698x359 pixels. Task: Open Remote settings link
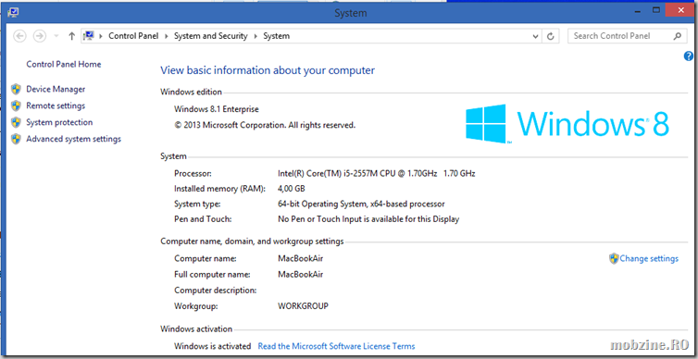(56, 105)
